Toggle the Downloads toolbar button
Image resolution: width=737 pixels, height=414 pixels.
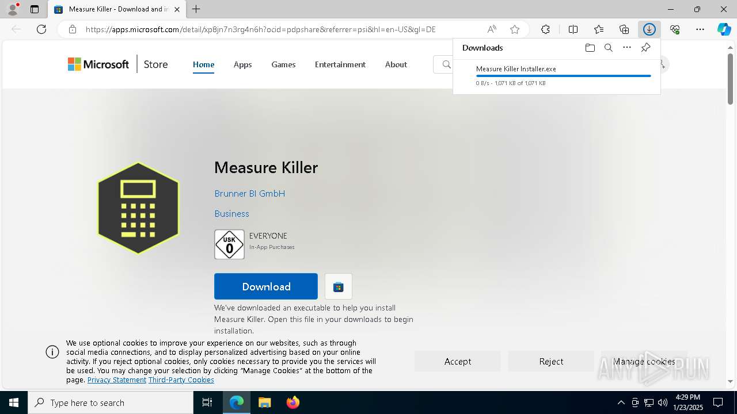[x=649, y=29]
